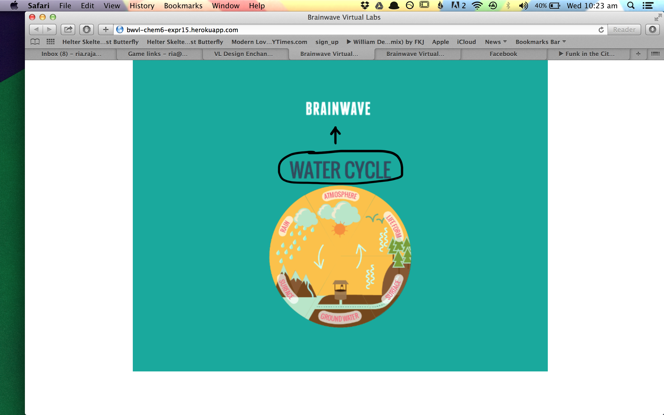Open the Window menu

click(x=226, y=5)
